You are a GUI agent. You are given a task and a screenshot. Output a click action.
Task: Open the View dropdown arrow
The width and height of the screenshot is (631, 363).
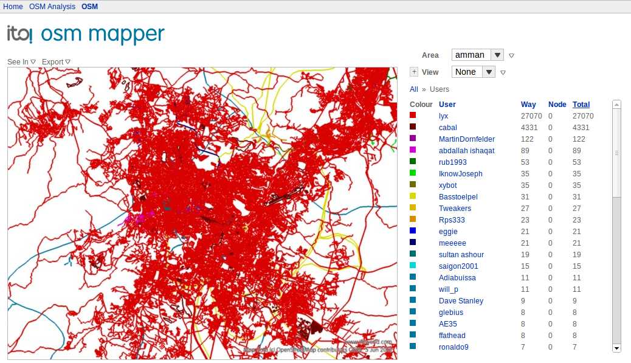[x=489, y=72]
